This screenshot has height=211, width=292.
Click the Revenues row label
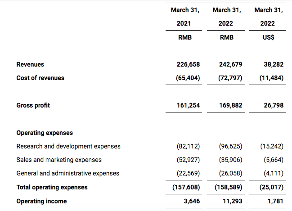(x=30, y=64)
